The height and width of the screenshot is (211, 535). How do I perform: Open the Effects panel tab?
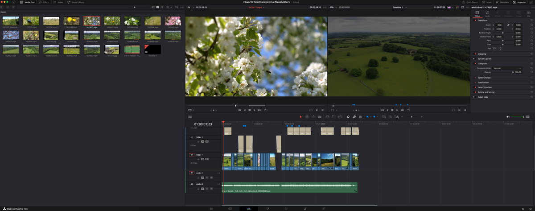44,2
